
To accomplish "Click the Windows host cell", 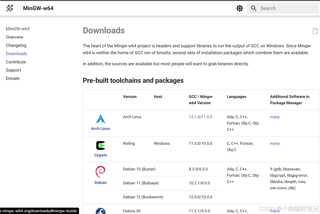I will point(162,143).
